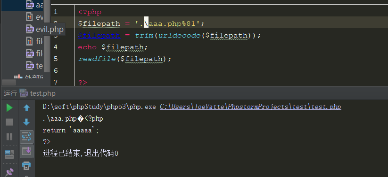
Task: Click line number 1 in gutter
Action: pyautogui.click(x=55, y=12)
